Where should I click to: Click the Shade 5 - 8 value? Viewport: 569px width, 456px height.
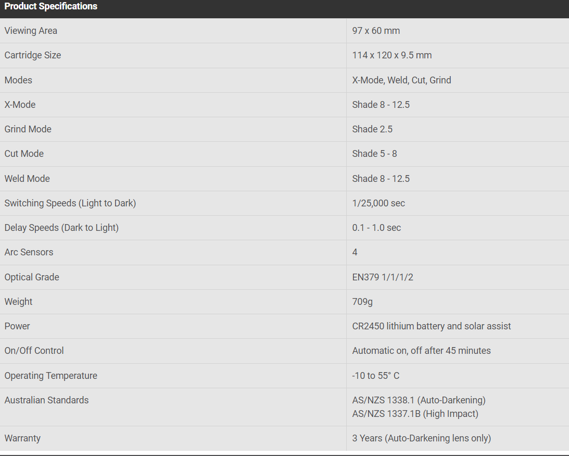pos(374,154)
